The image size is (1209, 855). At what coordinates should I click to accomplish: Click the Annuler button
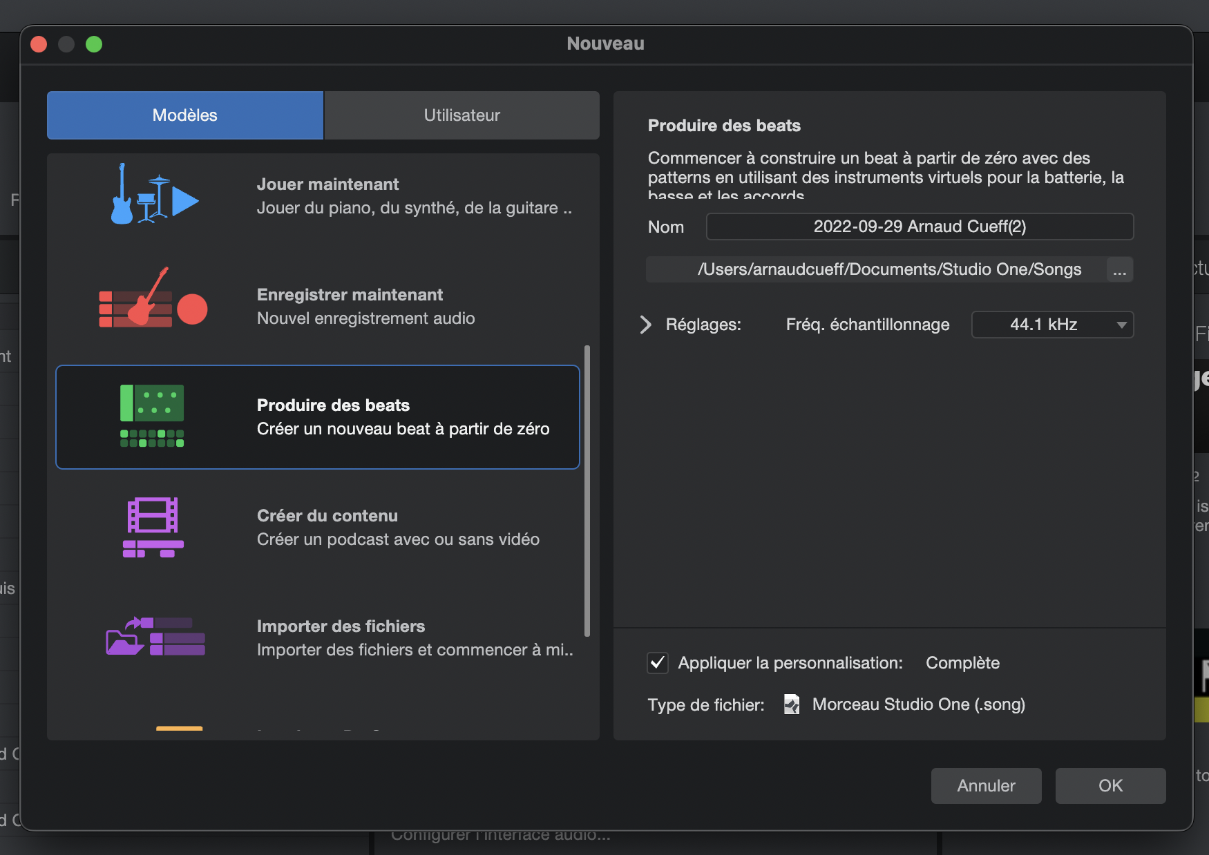(986, 786)
